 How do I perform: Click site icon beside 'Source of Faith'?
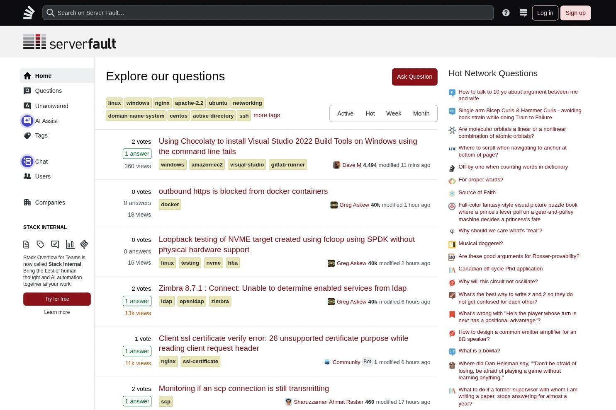(452, 193)
